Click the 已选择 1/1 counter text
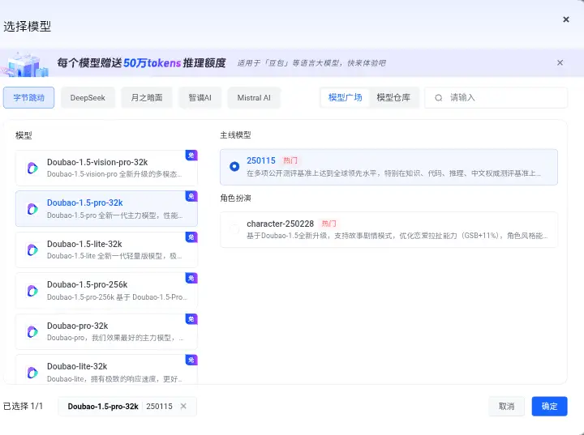This screenshot has width=584, height=435. [x=23, y=406]
